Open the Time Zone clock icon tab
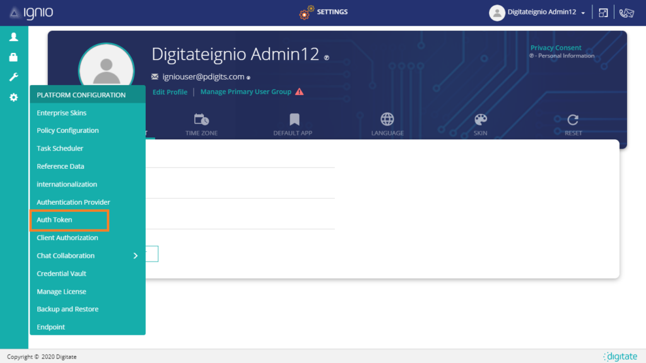The width and height of the screenshot is (646, 363). [x=201, y=120]
